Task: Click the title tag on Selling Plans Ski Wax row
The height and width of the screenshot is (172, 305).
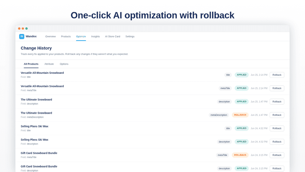Action: (228, 128)
